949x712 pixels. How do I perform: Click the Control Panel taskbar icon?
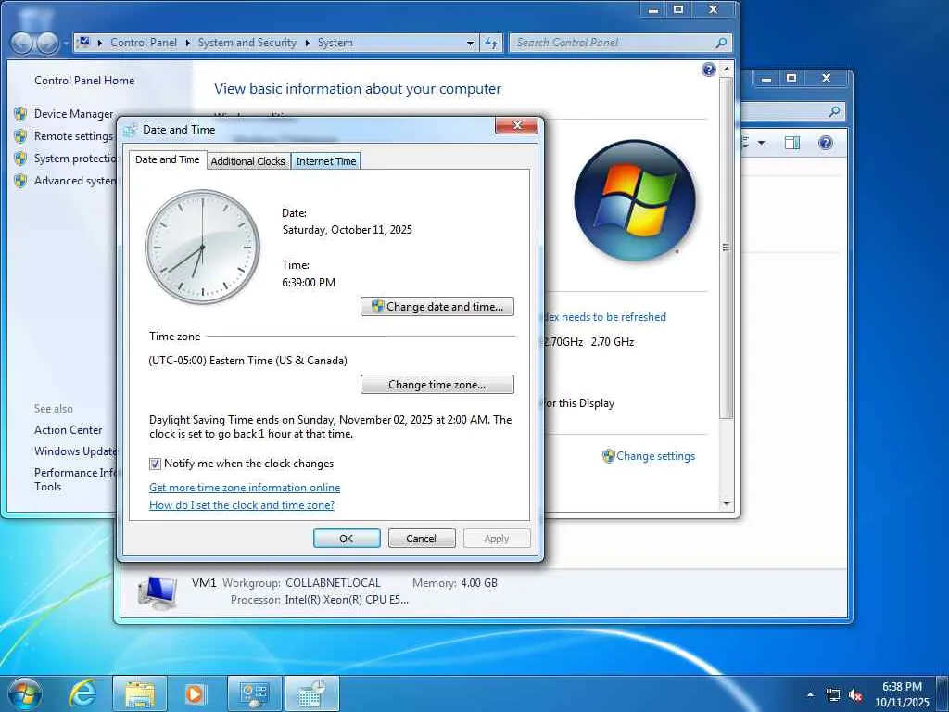click(x=254, y=693)
